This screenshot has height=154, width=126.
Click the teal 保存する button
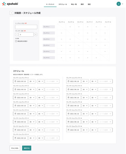[x=27, y=148]
